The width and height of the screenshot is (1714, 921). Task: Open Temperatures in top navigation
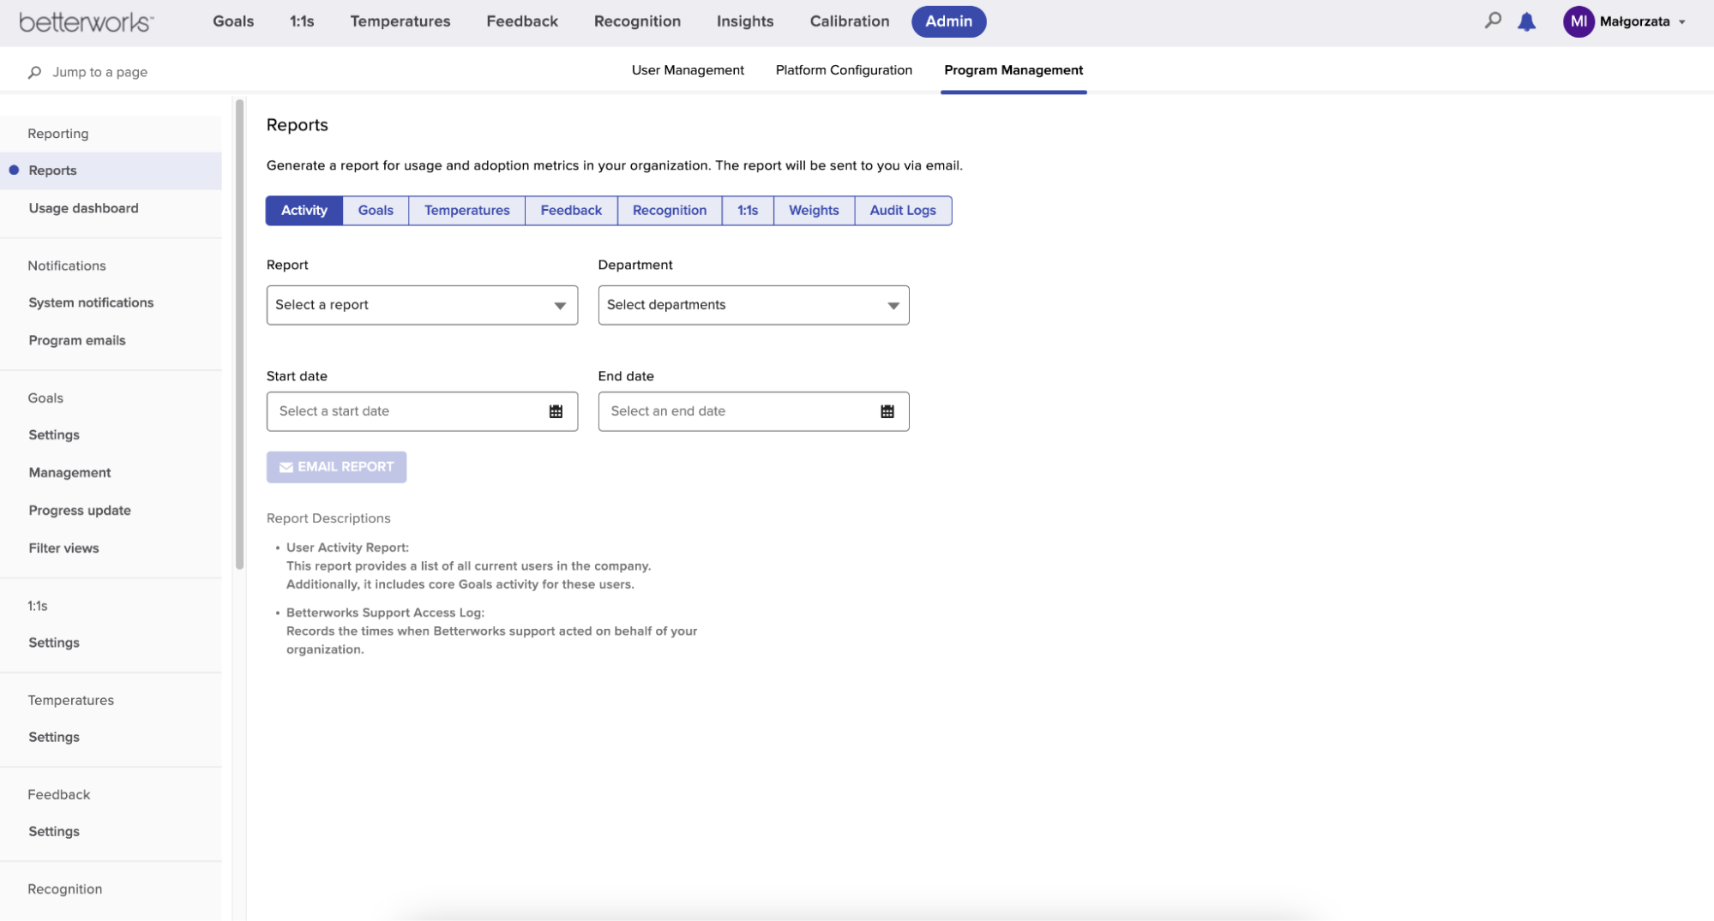tap(400, 21)
